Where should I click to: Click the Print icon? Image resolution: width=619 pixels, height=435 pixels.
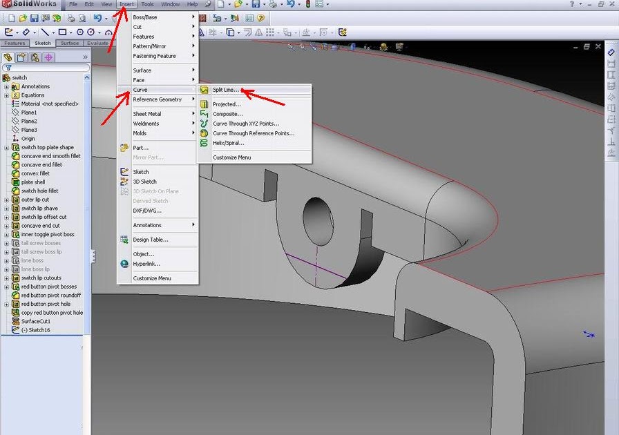pyautogui.click(x=71, y=17)
